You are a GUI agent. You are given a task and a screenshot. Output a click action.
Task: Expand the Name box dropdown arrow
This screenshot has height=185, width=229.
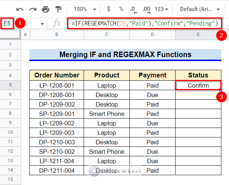point(42,24)
